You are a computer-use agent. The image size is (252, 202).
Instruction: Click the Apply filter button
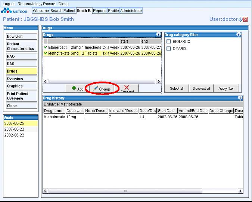click(226, 88)
